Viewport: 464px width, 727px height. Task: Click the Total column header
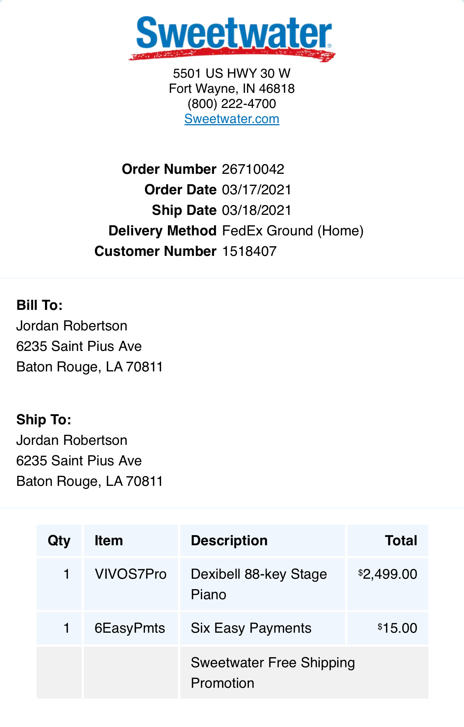point(401,541)
